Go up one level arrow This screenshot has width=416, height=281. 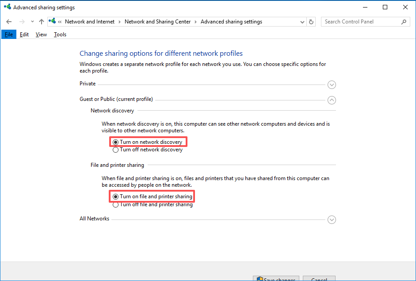pyautogui.click(x=42, y=22)
